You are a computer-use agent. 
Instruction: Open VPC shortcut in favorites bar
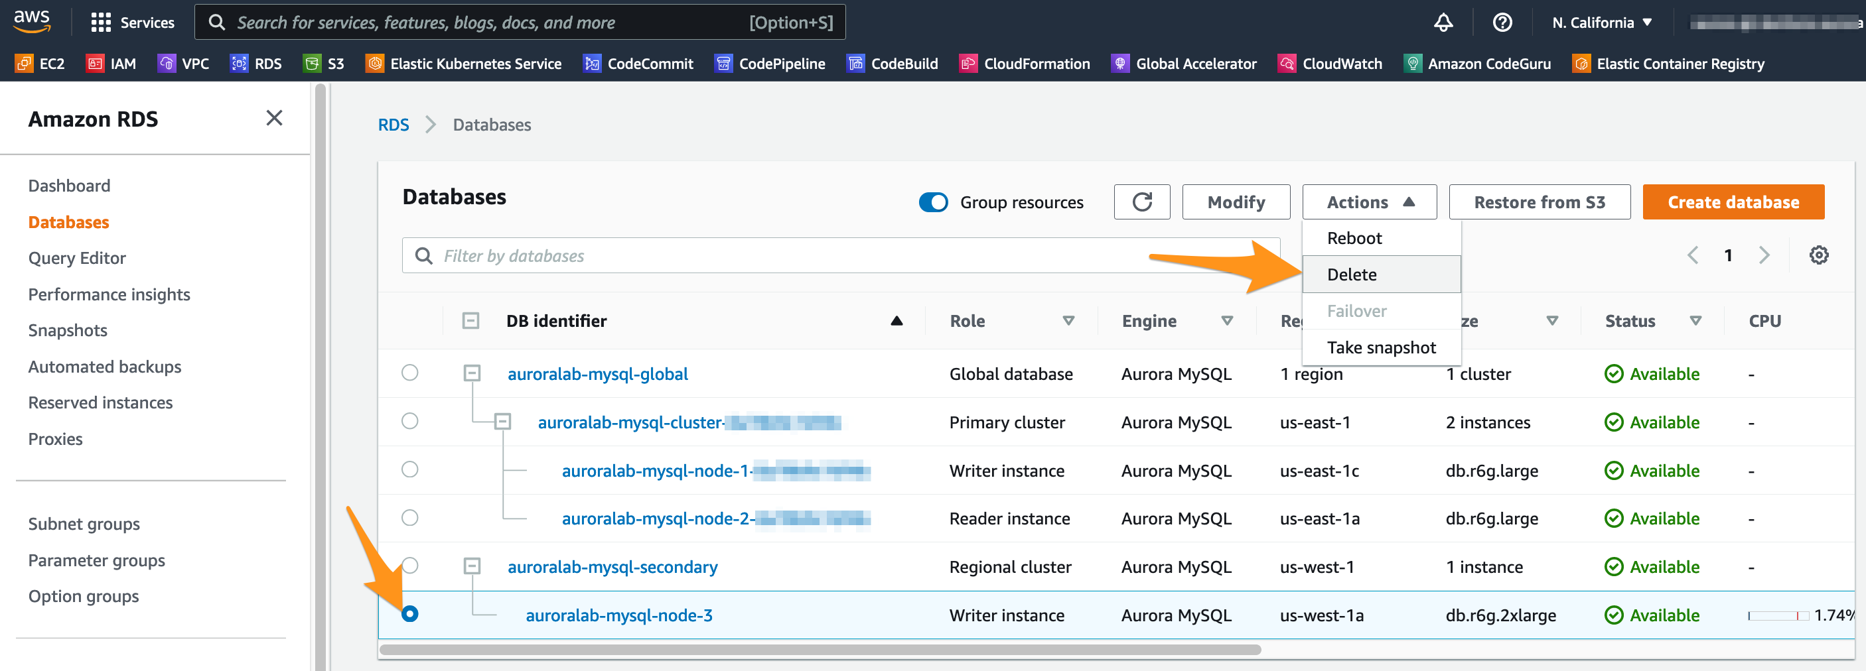tap(183, 64)
